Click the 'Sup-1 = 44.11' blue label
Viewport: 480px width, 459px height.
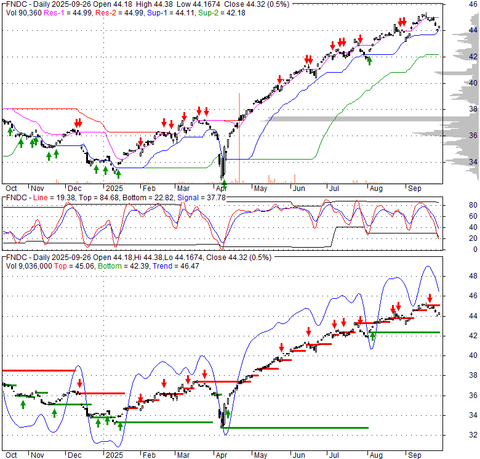171,13
